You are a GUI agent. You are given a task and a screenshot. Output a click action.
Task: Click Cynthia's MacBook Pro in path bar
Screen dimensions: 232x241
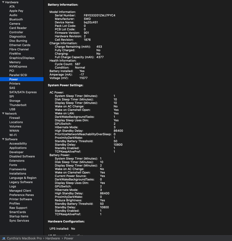click(24, 238)
